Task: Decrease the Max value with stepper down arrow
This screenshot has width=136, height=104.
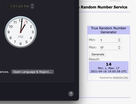Action: pos(119,48)
